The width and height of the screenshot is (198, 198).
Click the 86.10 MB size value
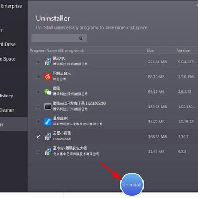pos(156,76)
